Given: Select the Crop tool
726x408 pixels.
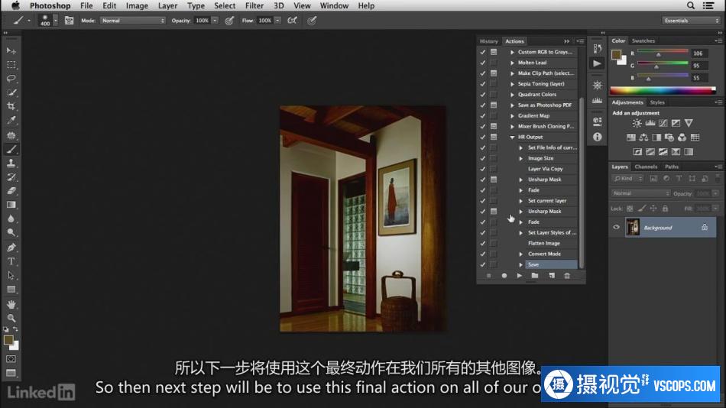Looking at the screenshot, I should click(11, 106).
